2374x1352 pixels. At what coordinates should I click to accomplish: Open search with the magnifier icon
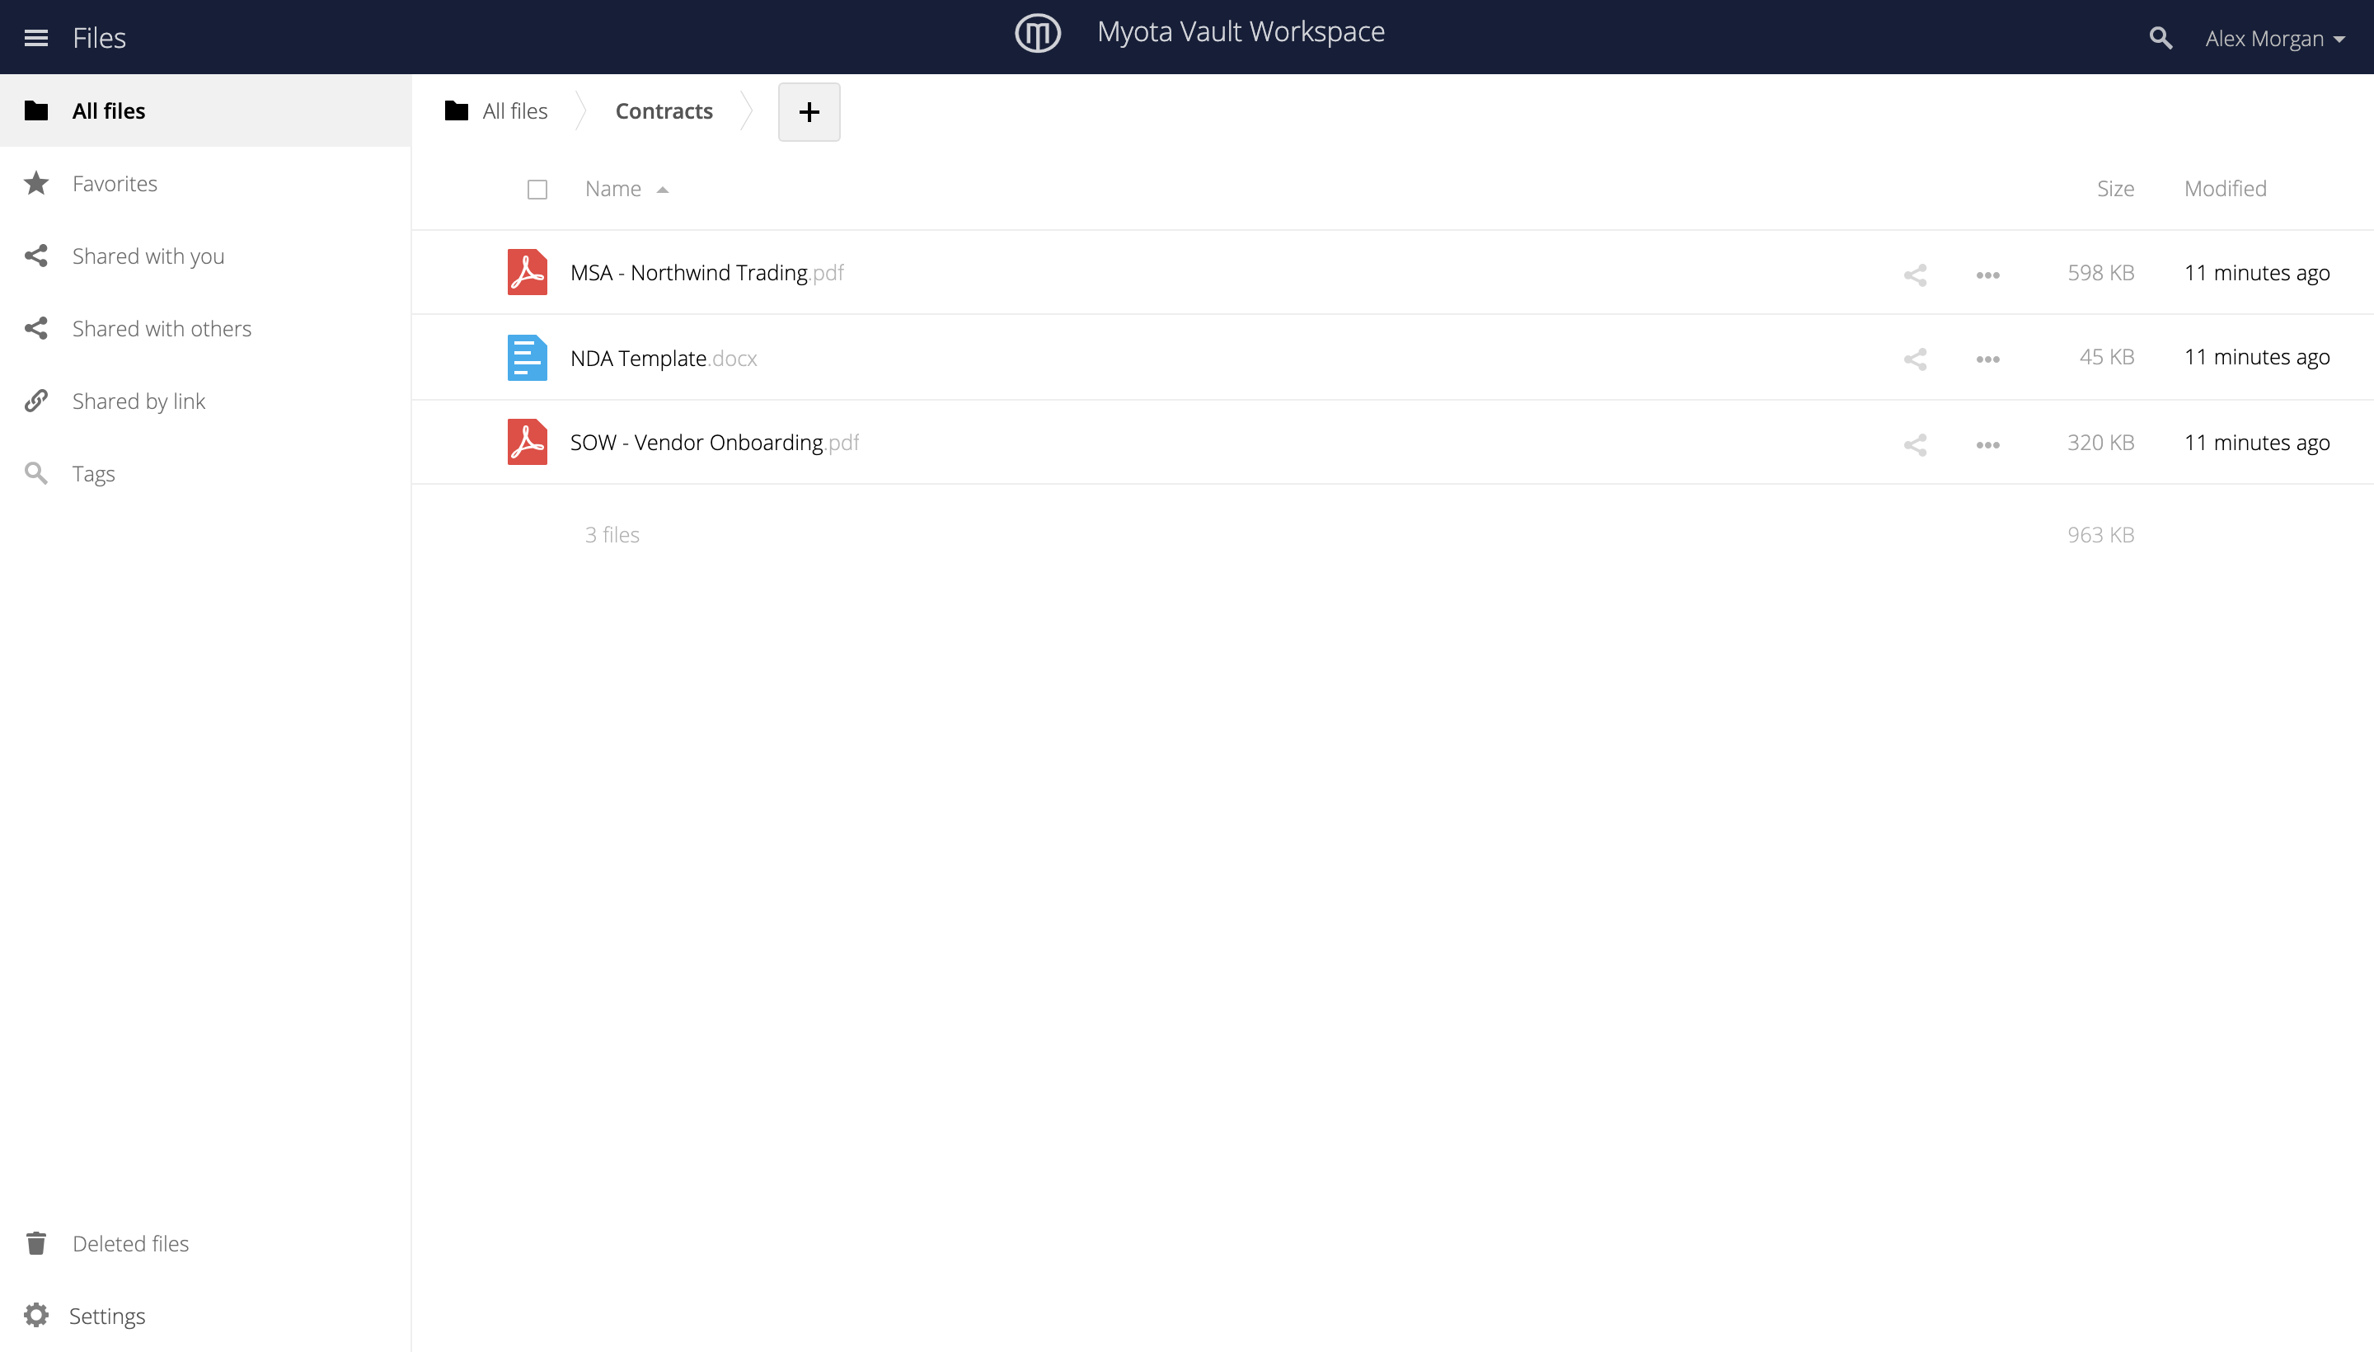pyautogui.click(x=2161, y=38)
